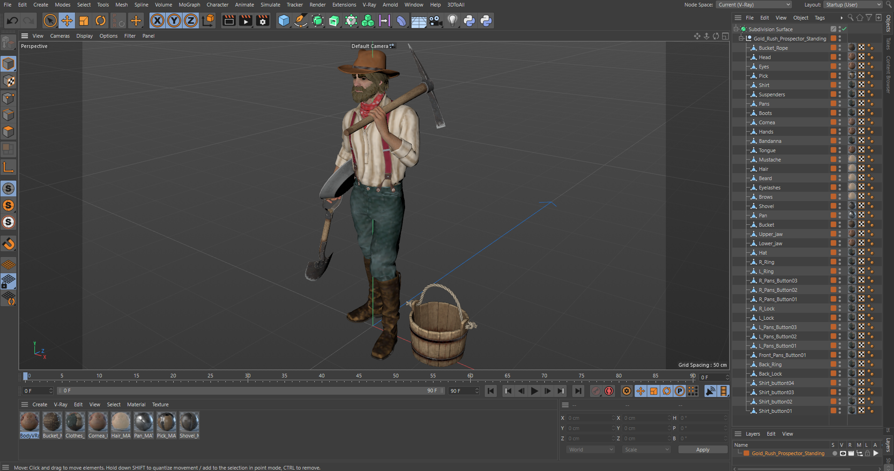Open Material manager Texture menu

point(160,404)
